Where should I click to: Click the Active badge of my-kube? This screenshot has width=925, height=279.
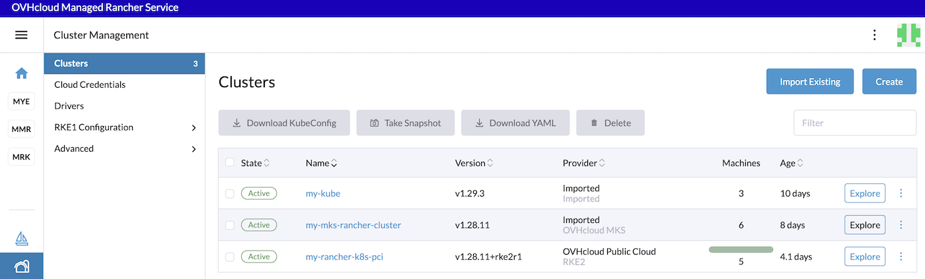tap(259, 193)
